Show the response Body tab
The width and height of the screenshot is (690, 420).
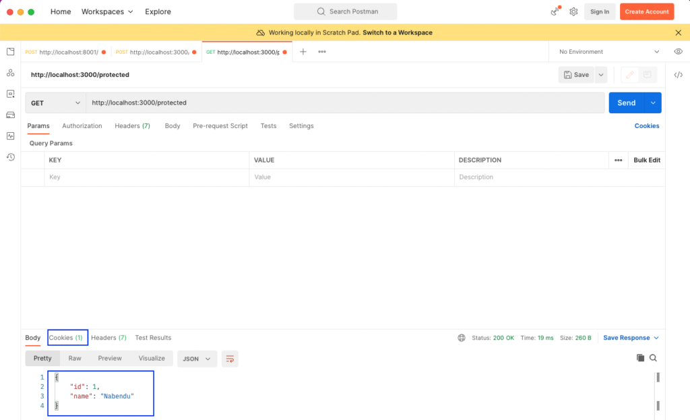(32, 338)
